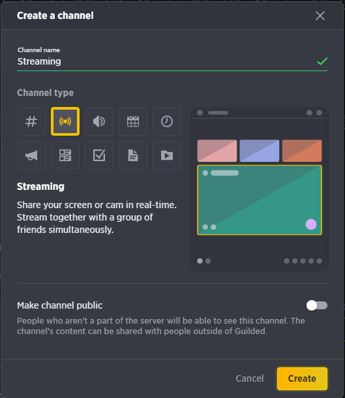Select the Docs channel type icon
This screenshot has height=398, width=345.
pyautogui.click(x=133, y=155)
